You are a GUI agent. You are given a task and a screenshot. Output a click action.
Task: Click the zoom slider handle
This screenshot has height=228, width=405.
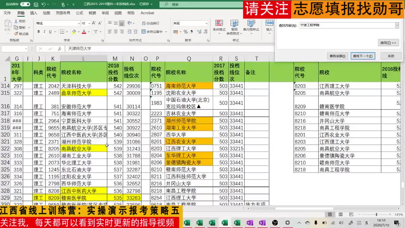click(376, 215)
